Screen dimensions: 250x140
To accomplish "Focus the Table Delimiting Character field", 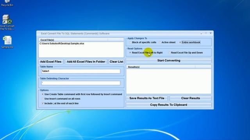I will (81, 83).
